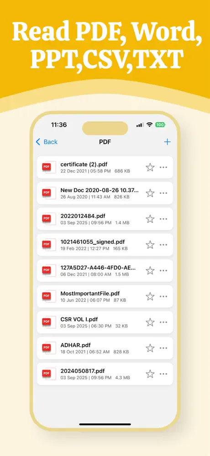Open file name 1021461055_signed.pdf

tap(93, 242)
